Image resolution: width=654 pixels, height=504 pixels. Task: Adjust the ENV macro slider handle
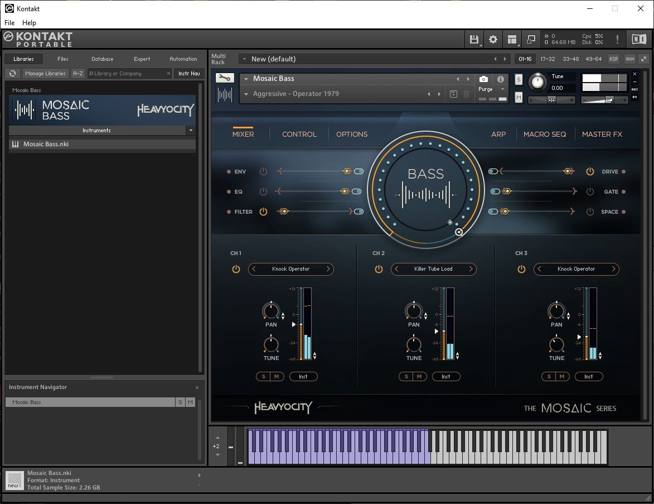point(347,171)
